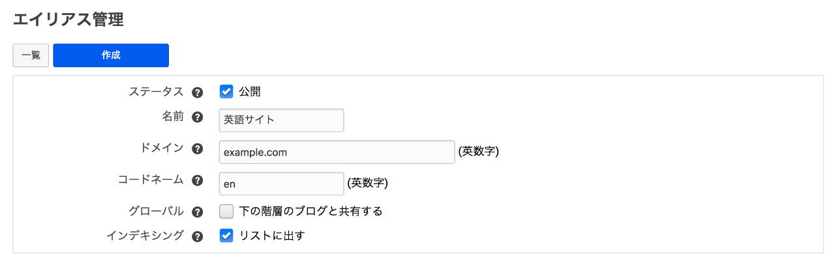The image size is (835, 267).
Task: Select the codename field containing en
Action: click(281, 184)
